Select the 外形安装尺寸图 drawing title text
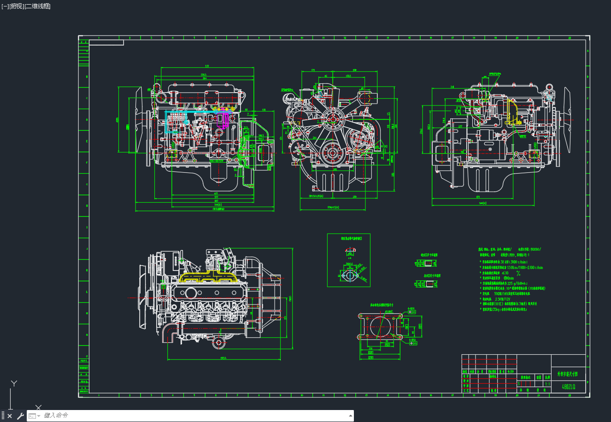Image resolution: width=611 pixels, height=422 pixels. point(568,374)
